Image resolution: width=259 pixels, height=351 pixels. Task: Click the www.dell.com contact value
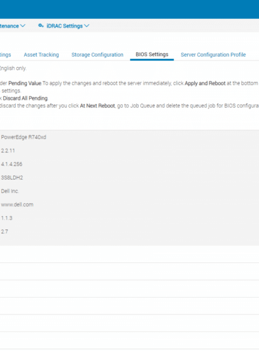pyautogui.click(x=17, y=204)
